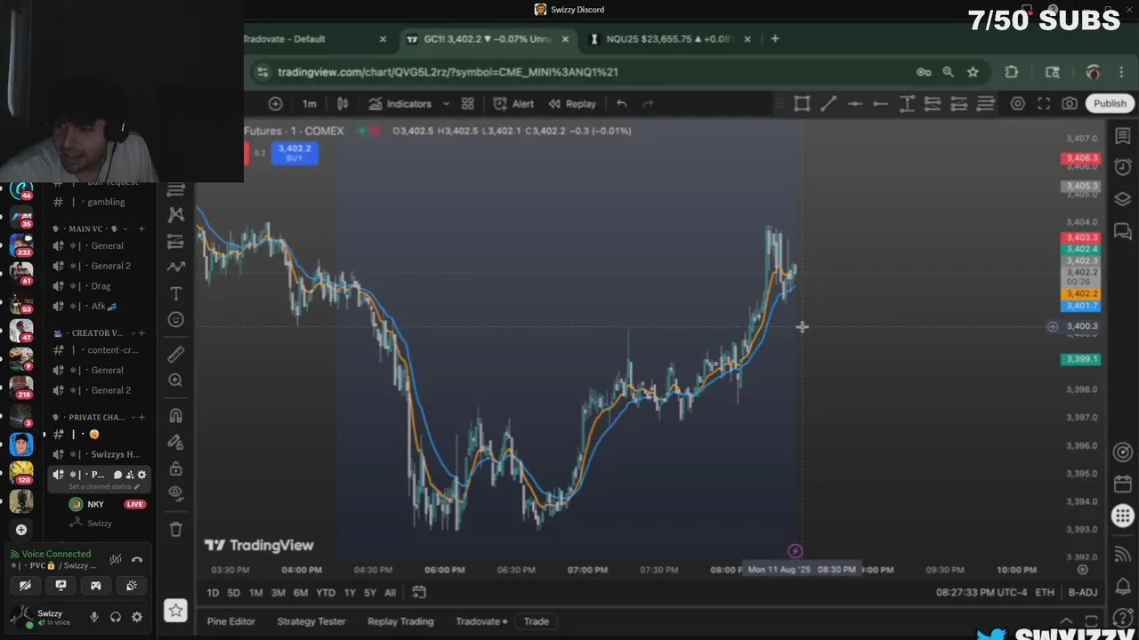Viewport: 1139px width, 640px height.
Task: Select the ruler measure tool
Action: coord(175,355)
